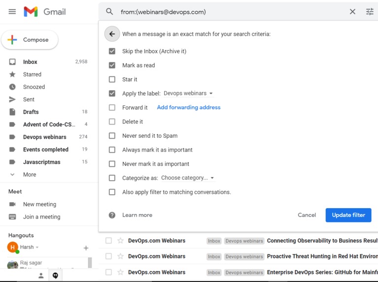This screenshot has width=378, height=282.
Task: Open Enterprise DevOps Series GitHub email
Action: point(322,272)
